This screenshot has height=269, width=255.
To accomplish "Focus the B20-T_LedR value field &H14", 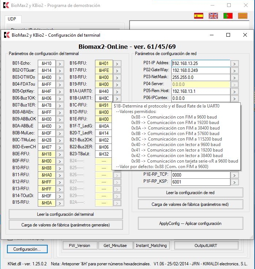I will [103, 133].
